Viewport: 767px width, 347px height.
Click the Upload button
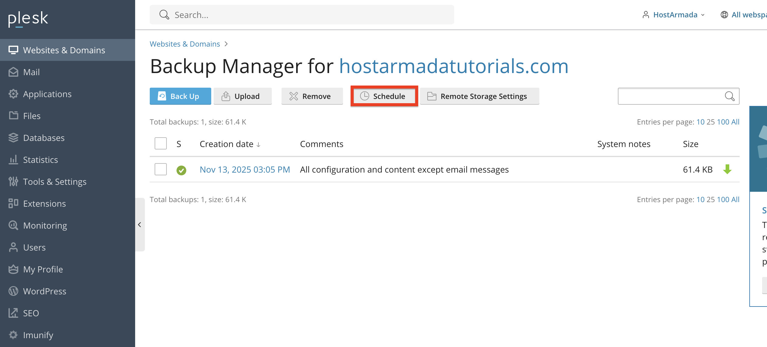coord(243,96)
